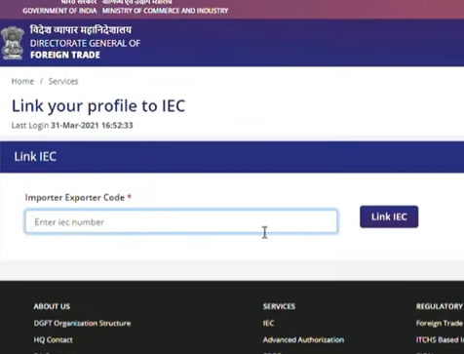Select the REGULATORY footer heading
The image size is (464, 354).
pos(440,306)
